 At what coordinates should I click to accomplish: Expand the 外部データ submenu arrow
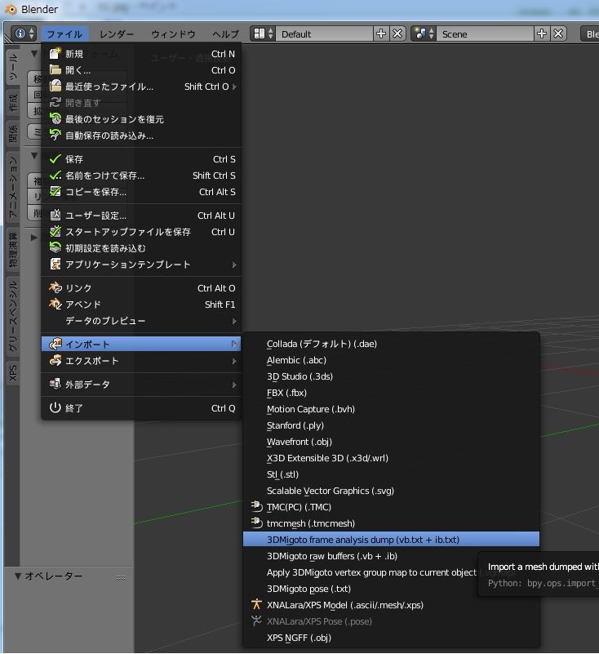(x=234, y=385)
